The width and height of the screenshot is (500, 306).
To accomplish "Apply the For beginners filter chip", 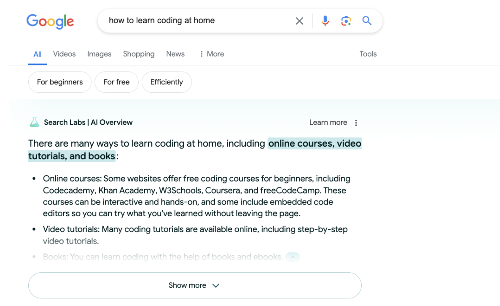I will point(59,82).
